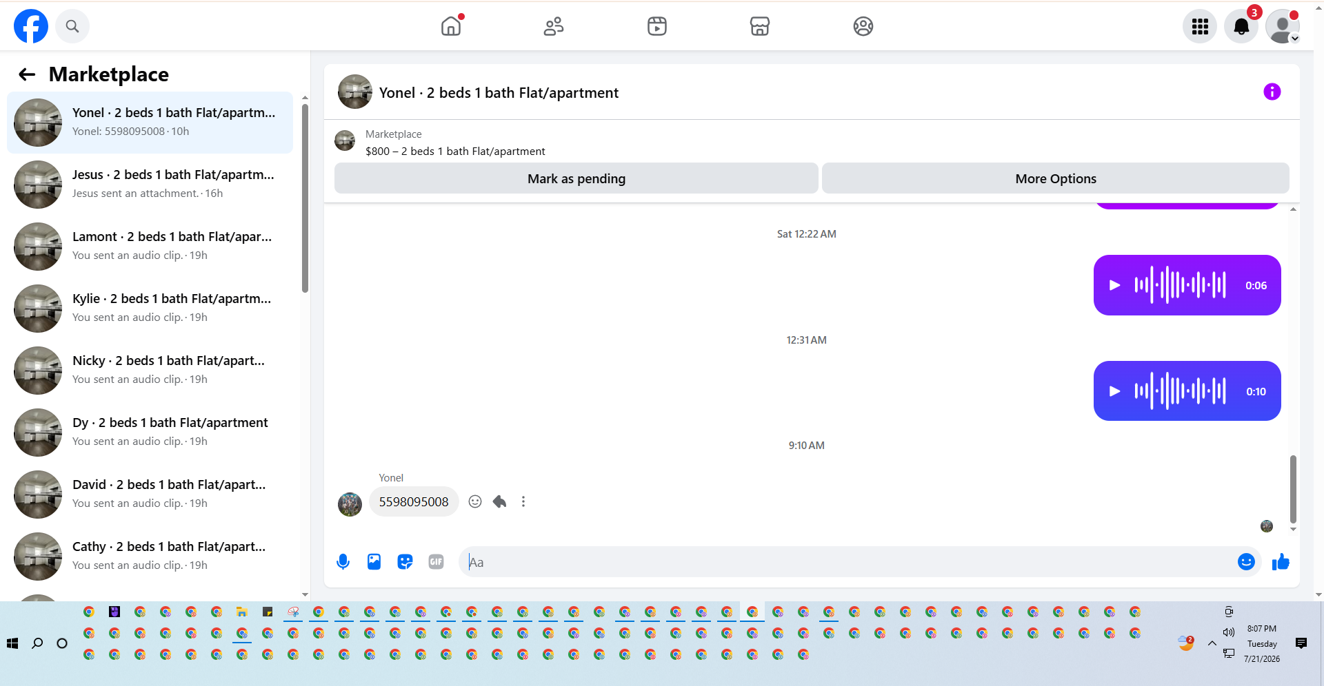
Task: Open the account profile menu
Action: pyautogui.click(x=1283, y=26)
